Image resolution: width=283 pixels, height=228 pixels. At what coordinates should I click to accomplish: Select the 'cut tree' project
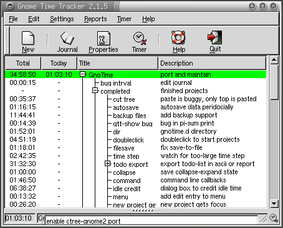point(124,99)
